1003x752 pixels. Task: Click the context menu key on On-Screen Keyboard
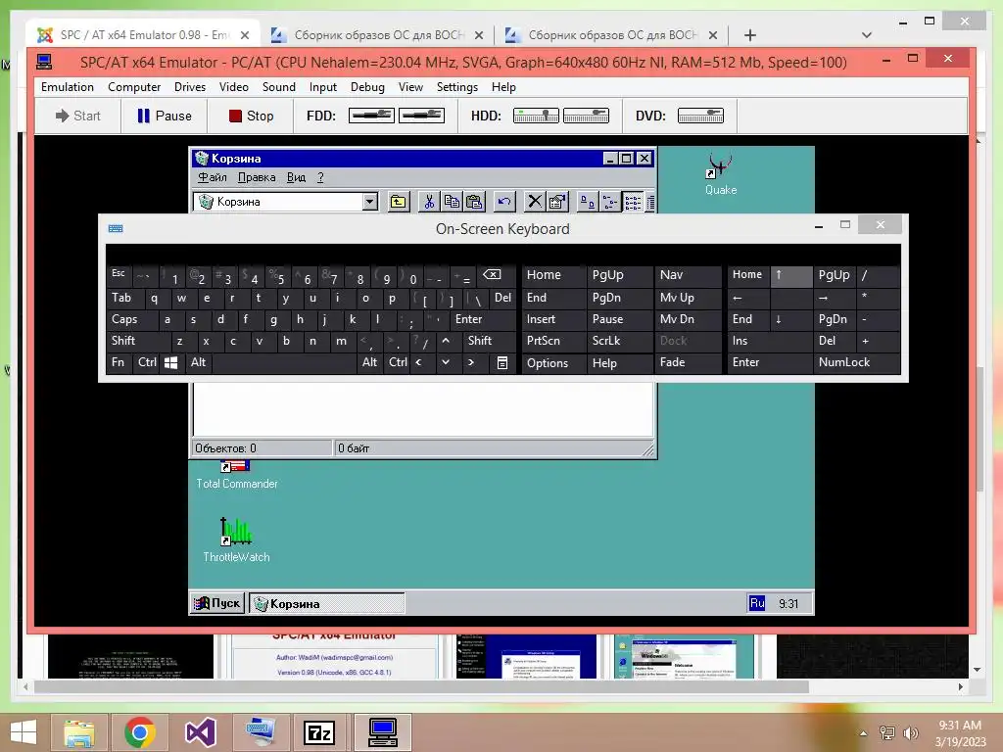[x=502, y=362]
